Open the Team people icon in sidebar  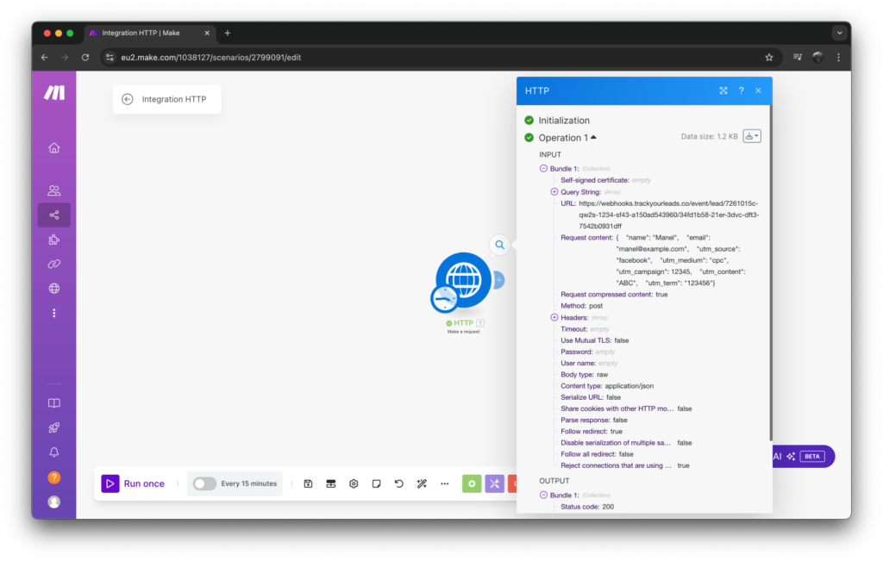pyautogui.click(x=54, y=190)
